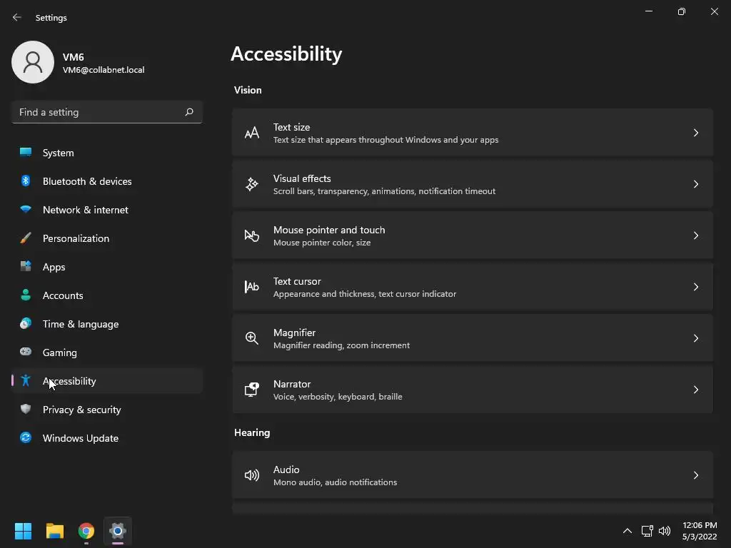This screenshot has height=548, width=731.
Task: Click the Personalization paintbrush icon
Action: (x=26, y=238)
